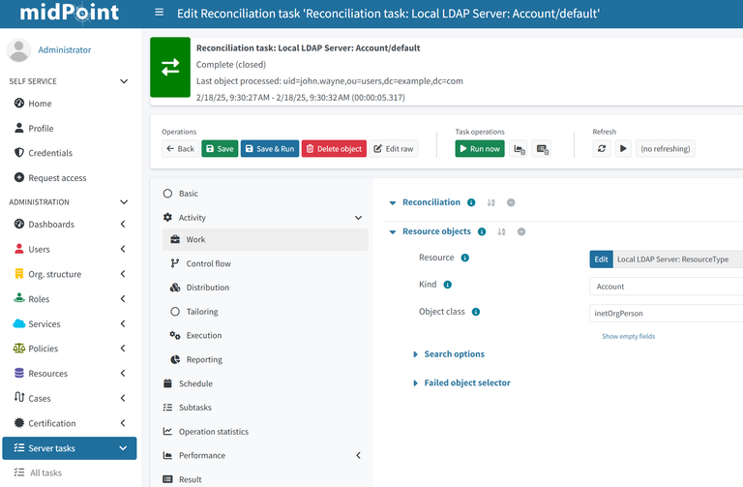743x487 pixels.
Task: Open Credentials page
Action: (50, 153)
